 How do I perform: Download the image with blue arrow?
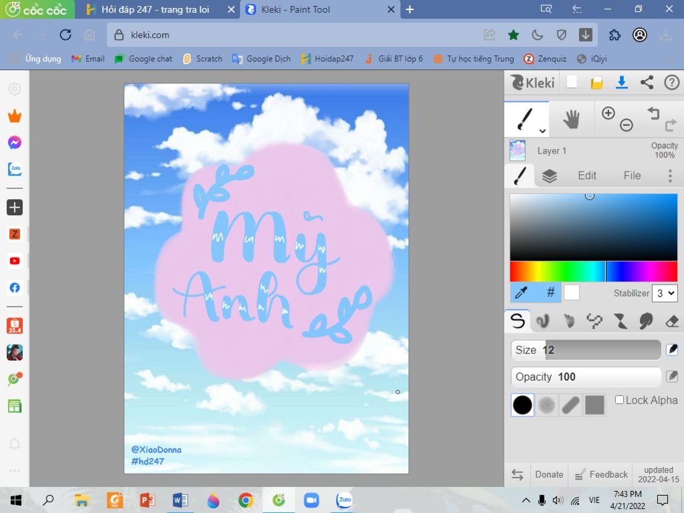tap(622, 82)
